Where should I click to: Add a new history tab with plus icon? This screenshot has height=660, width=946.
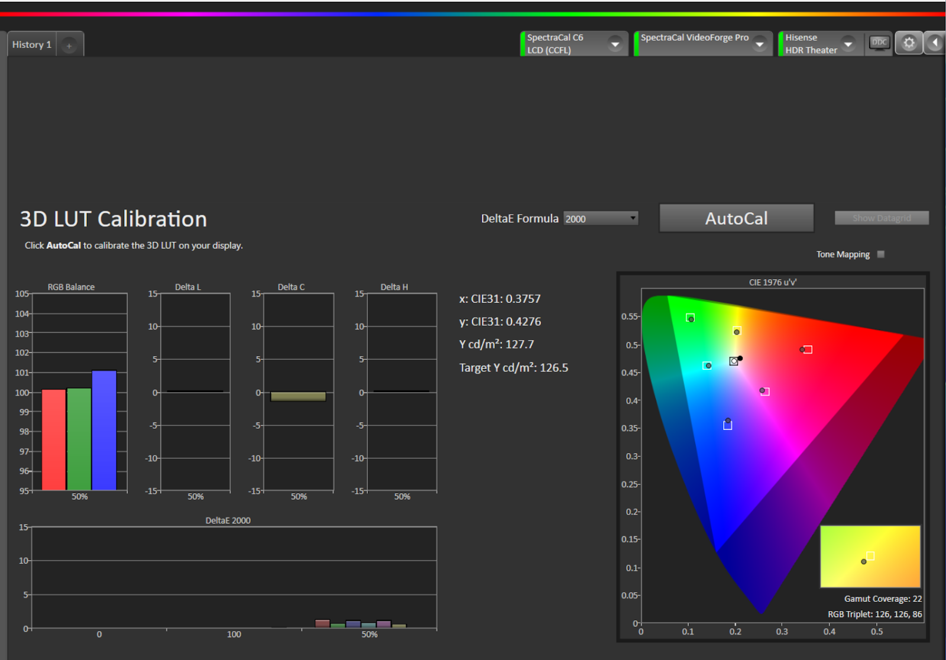(x=69, y=45)
